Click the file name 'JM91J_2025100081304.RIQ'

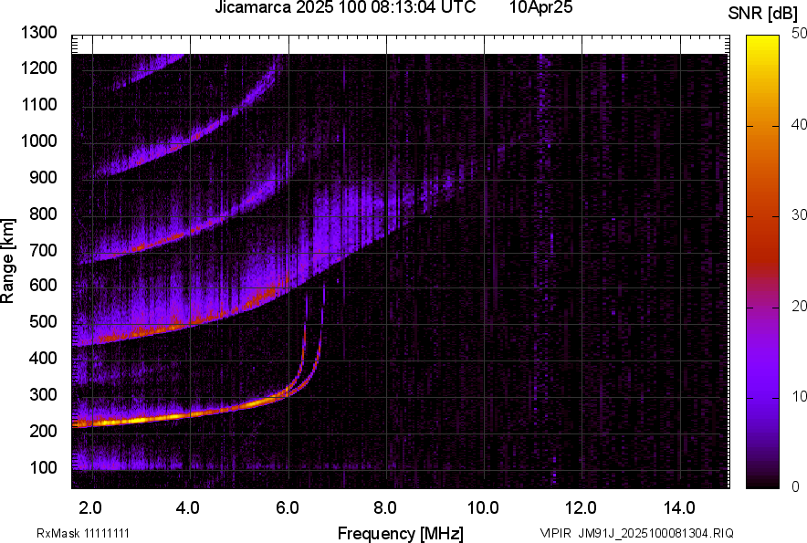click(655, 533)
